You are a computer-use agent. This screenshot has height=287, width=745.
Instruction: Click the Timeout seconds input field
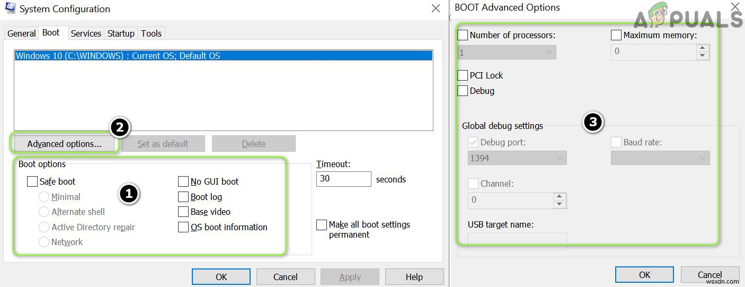point(344,179)
